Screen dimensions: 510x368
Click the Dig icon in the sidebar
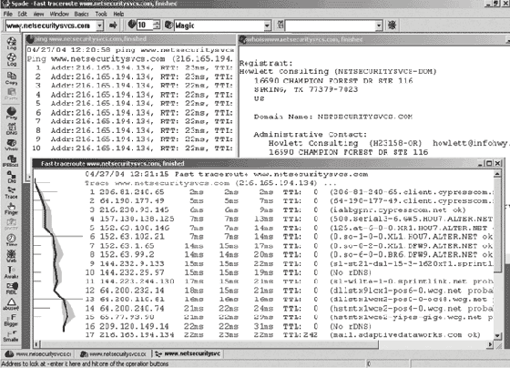[11, 177]
